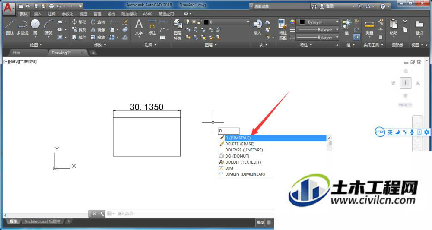Toggle the iFLY moon half-width mode
The height and width of the screenshot is (230, 432).
[x=397, y=132]
